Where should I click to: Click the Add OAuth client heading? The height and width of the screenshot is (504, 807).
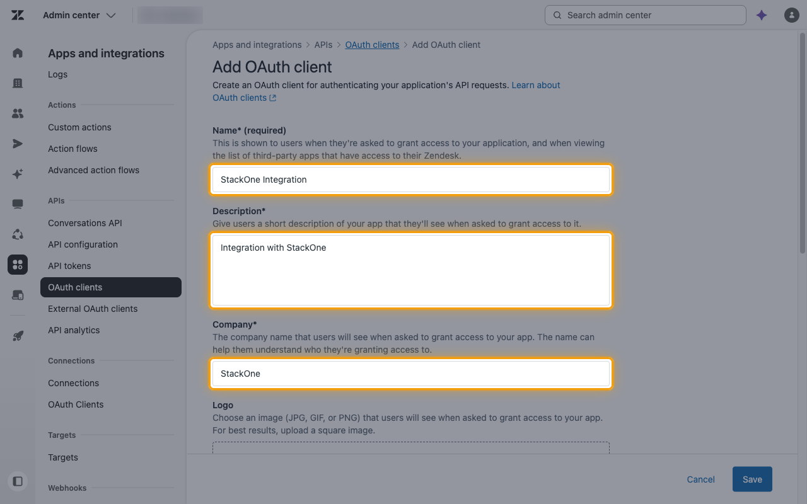click(x=272, y=67)
